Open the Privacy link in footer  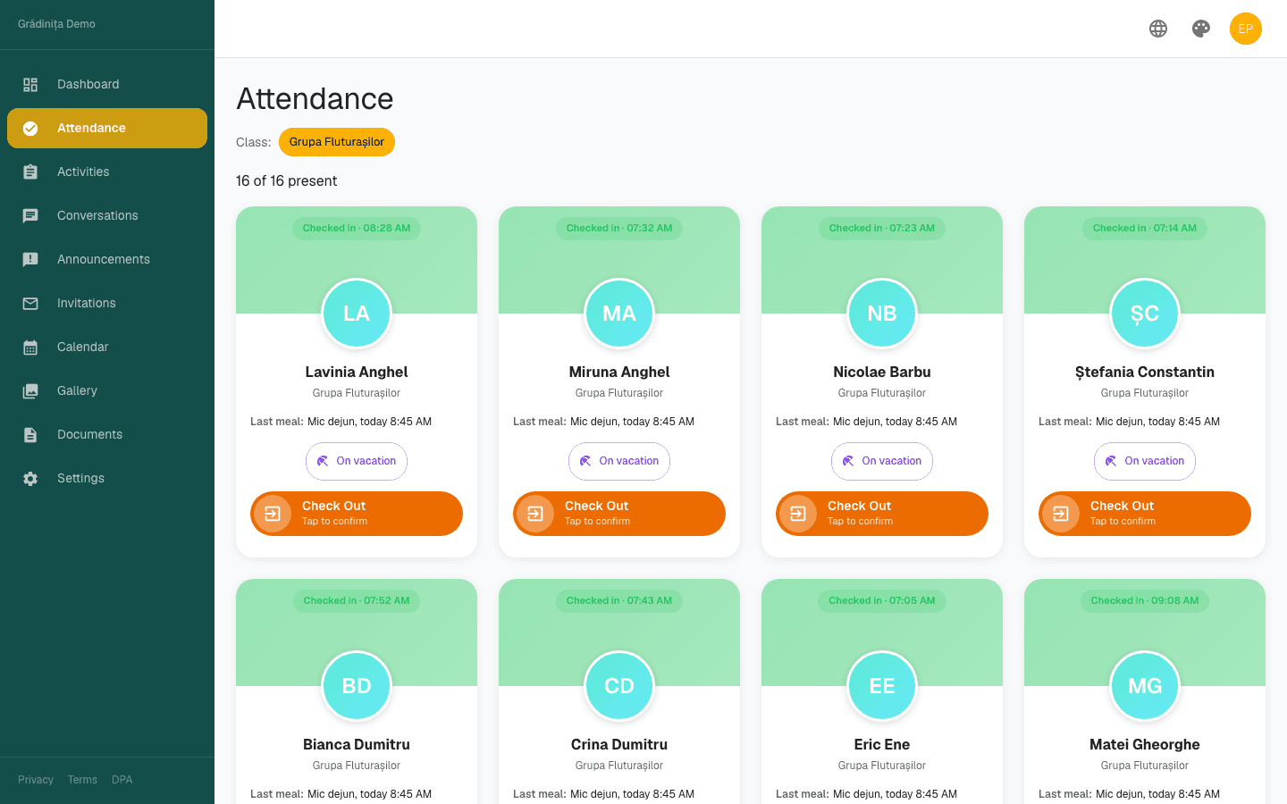[x=36, y=780]
